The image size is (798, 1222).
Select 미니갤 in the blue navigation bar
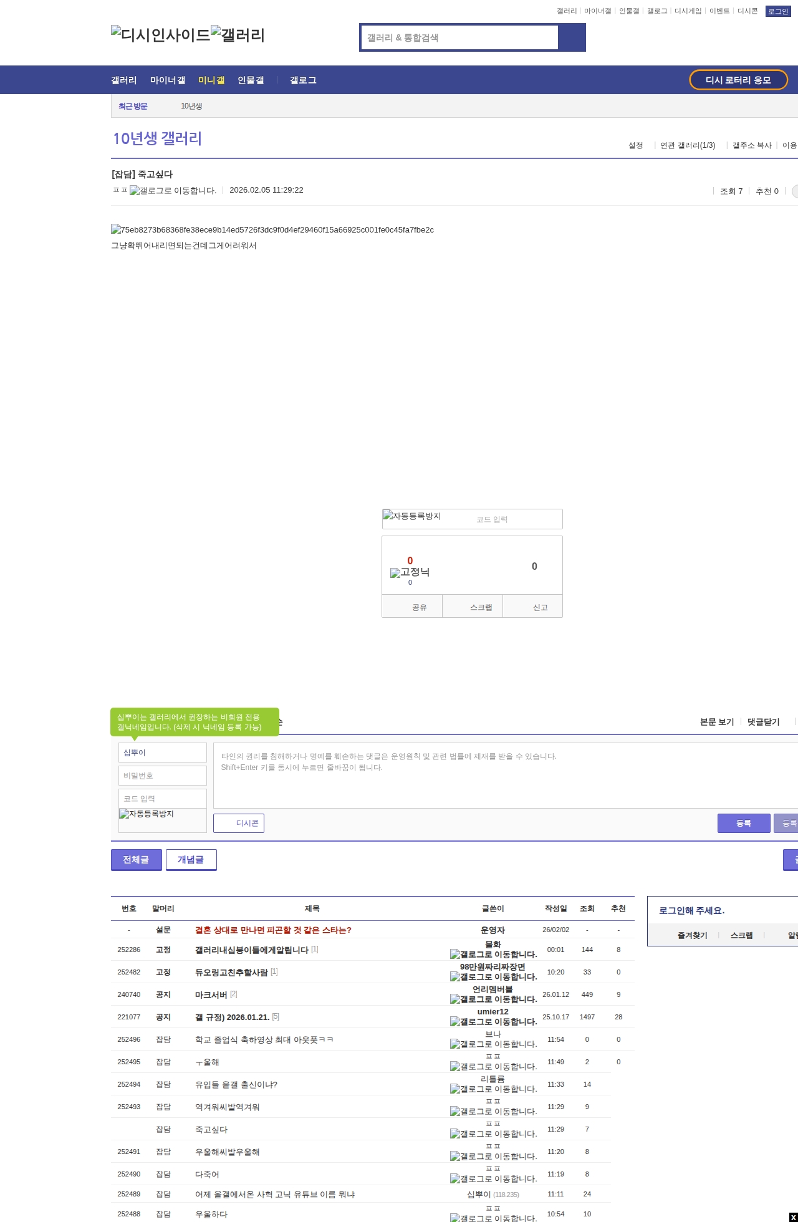(x=211, y=80)
